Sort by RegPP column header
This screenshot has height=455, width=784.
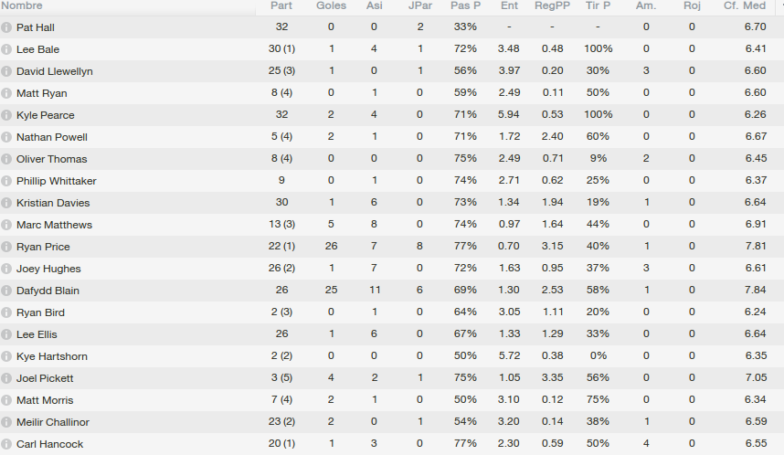tap(552, 5)
